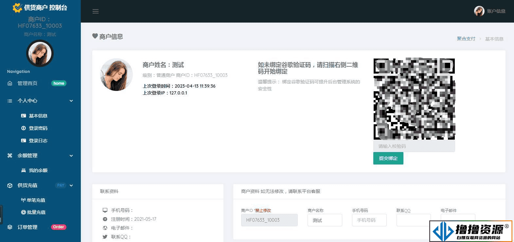Focus the 手机号码 input field
514x242 pixels.
click(369, 220)
